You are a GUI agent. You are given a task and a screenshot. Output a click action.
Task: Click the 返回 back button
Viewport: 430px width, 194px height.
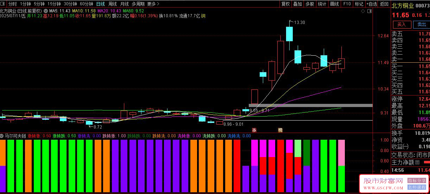384,4
